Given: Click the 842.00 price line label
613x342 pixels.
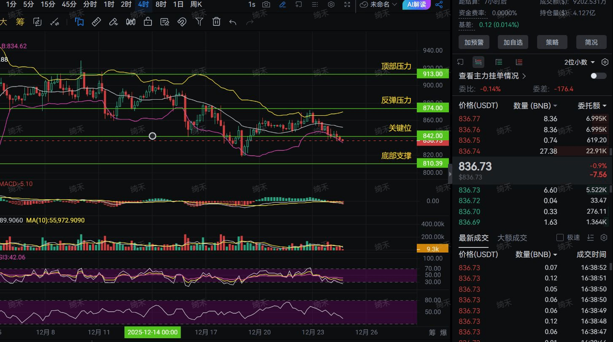Looking at the screenshot, I should pos(432,136).
